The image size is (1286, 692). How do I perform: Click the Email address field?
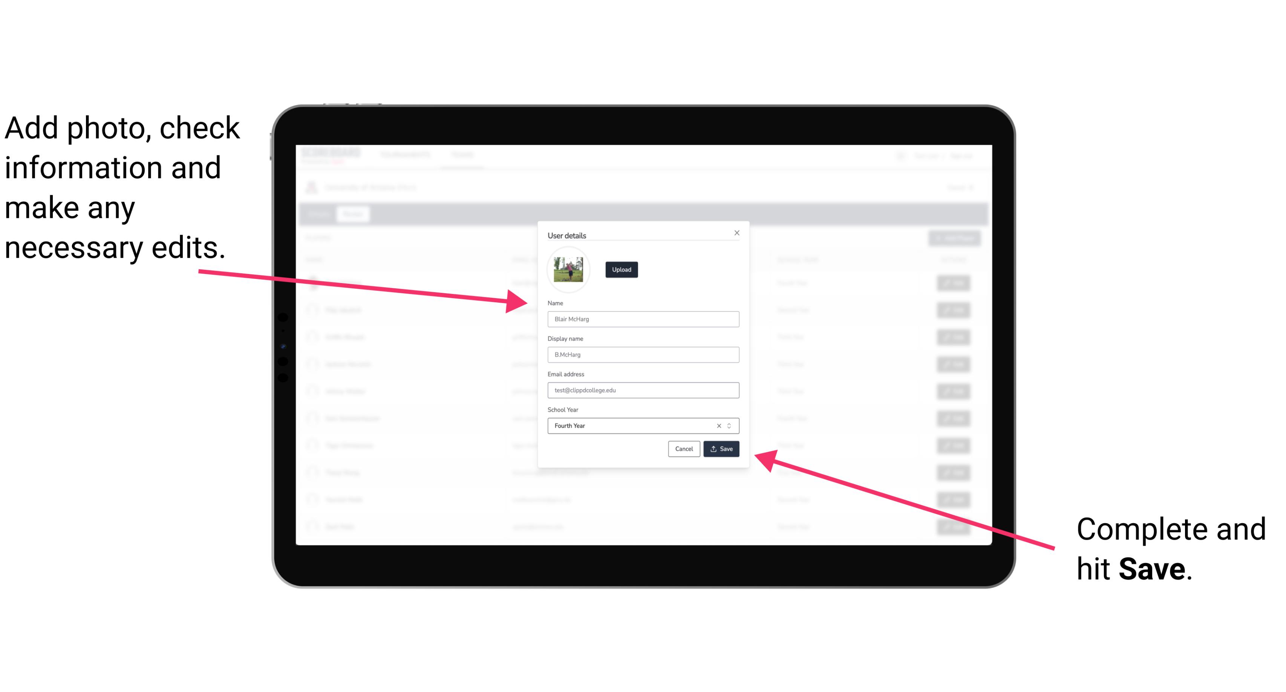642,390
